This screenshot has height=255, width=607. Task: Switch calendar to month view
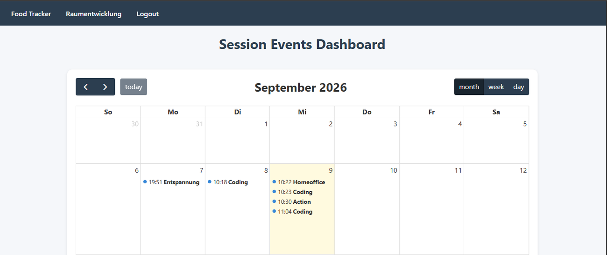[469, 87]
